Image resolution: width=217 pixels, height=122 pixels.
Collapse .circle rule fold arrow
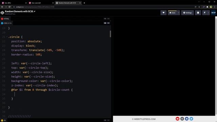pyautogui.click(x=7, y=37)
